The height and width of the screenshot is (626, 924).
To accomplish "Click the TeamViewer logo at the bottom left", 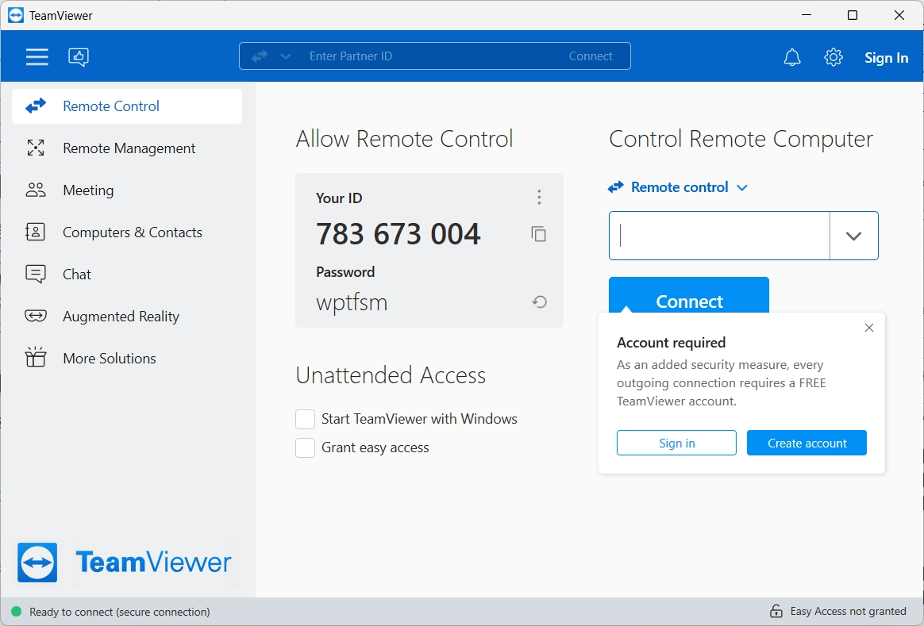I will 125,562.
